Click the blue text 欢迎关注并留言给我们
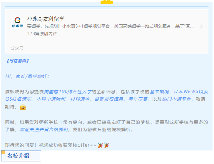Image resolution: width=214 pixels, height=164 pixels. coord(44,129)
